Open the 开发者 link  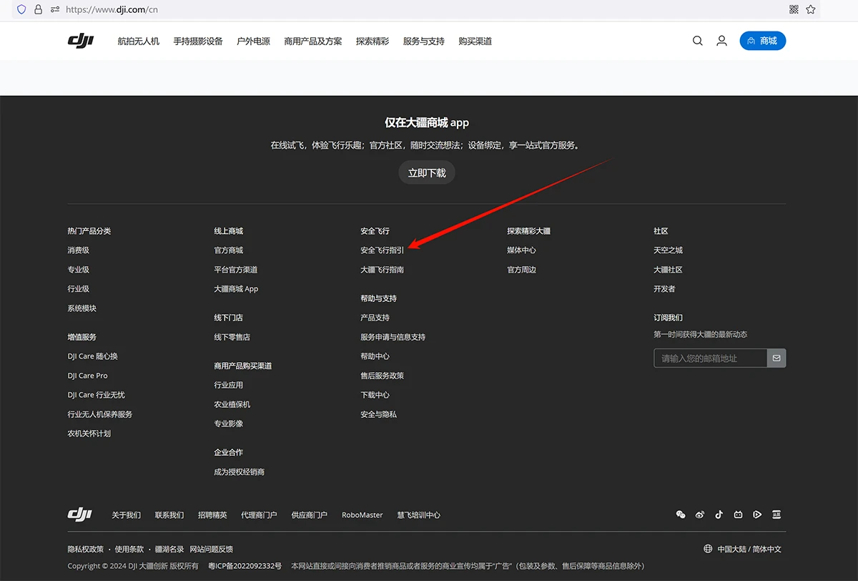[664, 289]
